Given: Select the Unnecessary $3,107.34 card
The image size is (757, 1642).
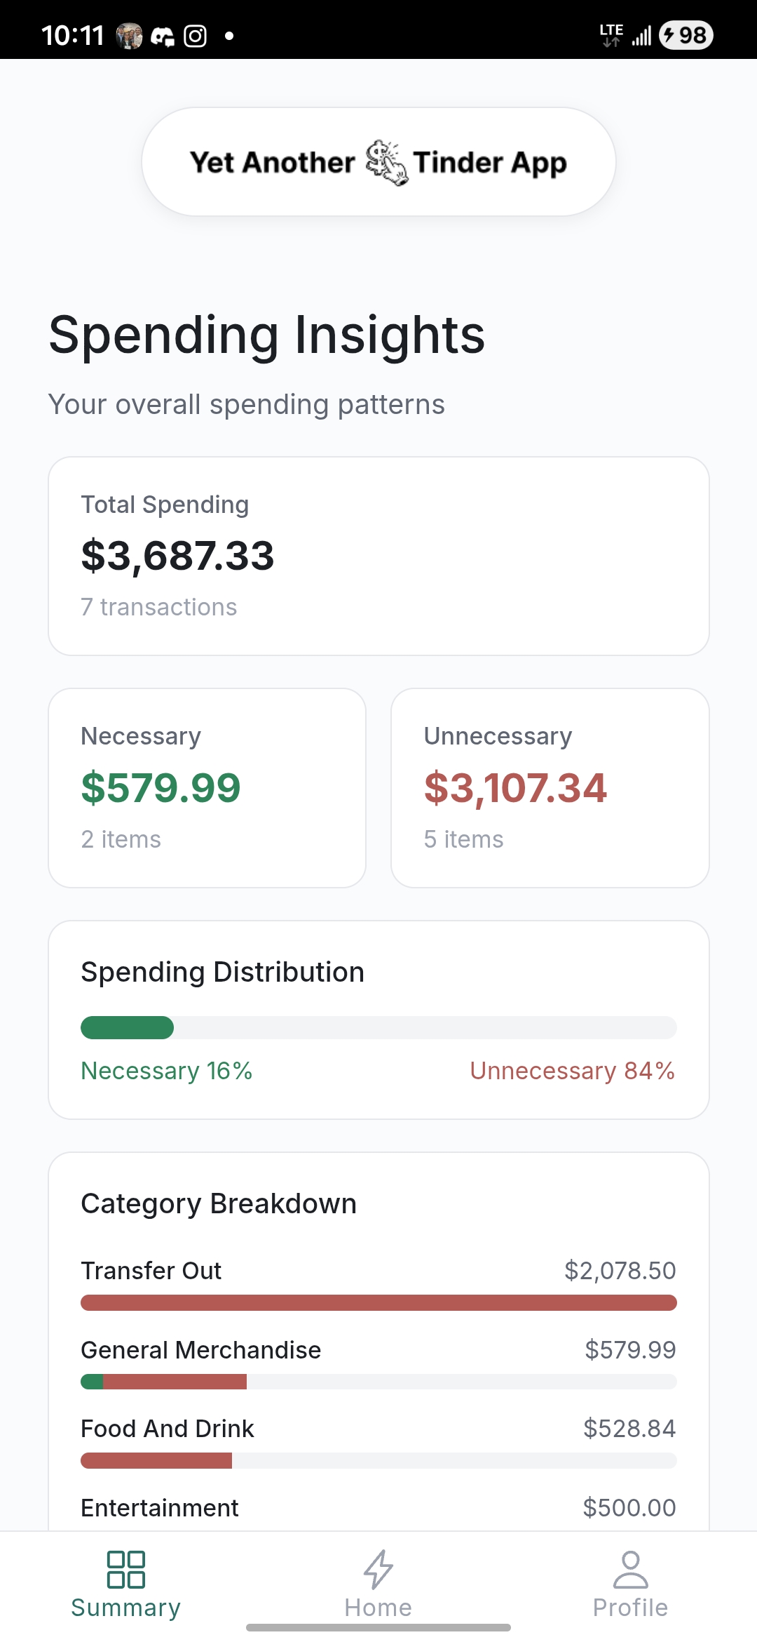Looking at the screenshot, I should 550,787.
